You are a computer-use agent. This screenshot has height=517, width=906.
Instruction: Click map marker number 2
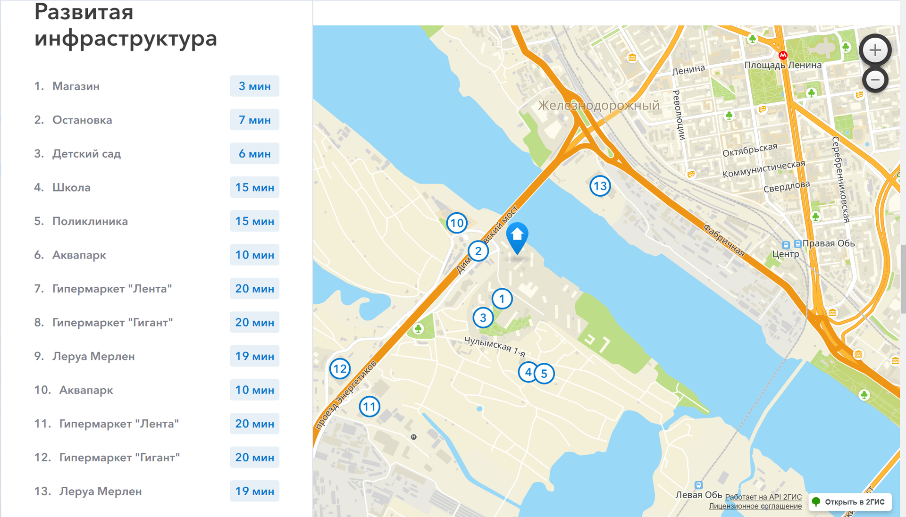[x=478, y=251]
